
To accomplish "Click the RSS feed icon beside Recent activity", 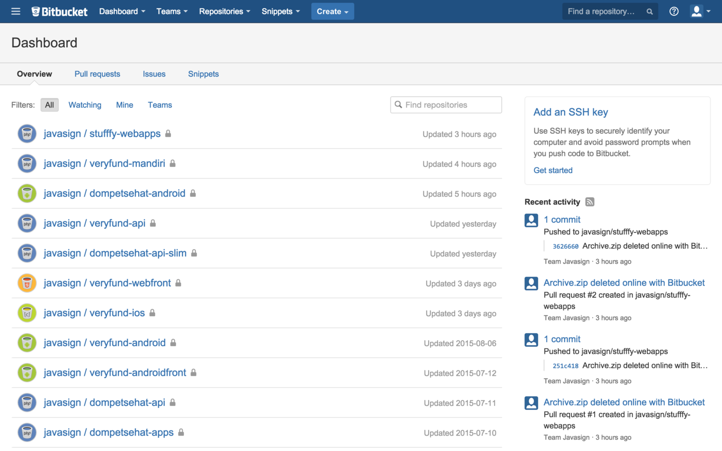I will [x=590, y=202].
